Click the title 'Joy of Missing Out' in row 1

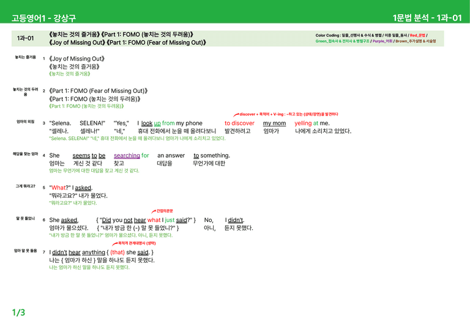tap(77, 59)
